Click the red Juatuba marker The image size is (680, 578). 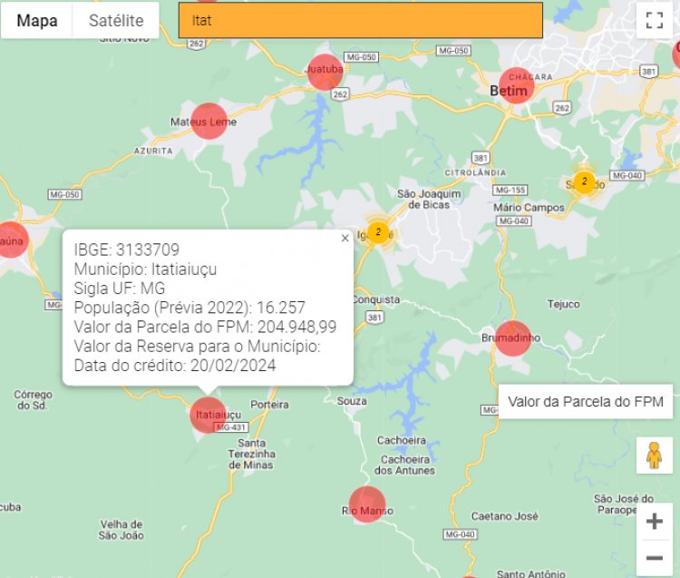(325, 72)
